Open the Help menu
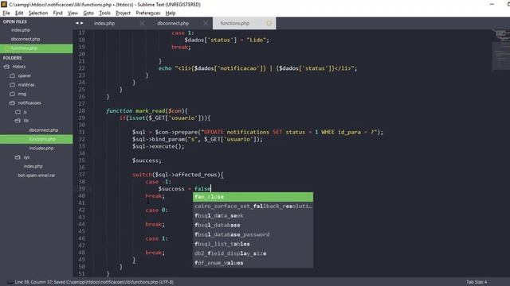510x286 pixels. tap(170, 13)
